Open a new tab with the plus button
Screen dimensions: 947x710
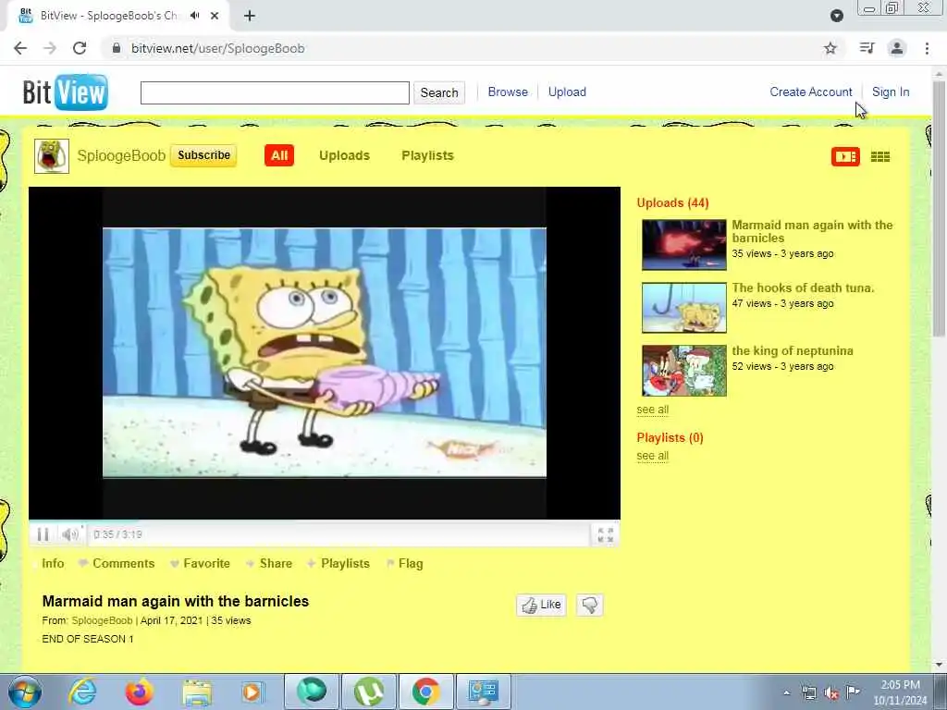coord(250,17)
